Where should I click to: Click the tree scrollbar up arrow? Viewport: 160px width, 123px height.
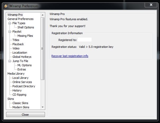coord(43,15)
